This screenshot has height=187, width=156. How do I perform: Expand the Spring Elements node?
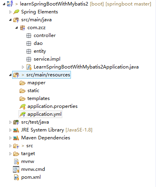point(10,12)
